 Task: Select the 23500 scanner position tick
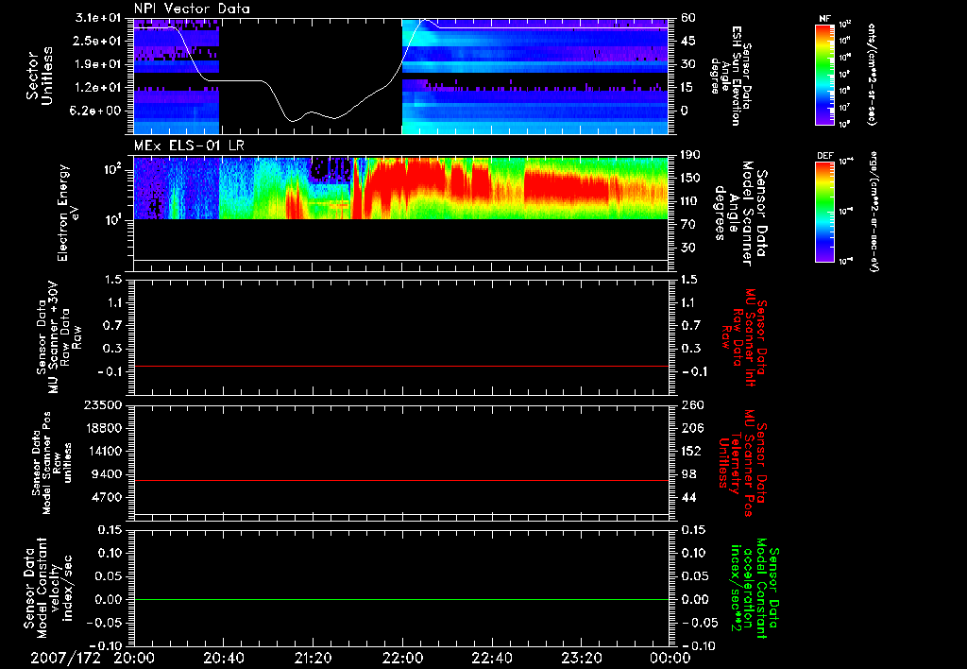coord(103,404)
